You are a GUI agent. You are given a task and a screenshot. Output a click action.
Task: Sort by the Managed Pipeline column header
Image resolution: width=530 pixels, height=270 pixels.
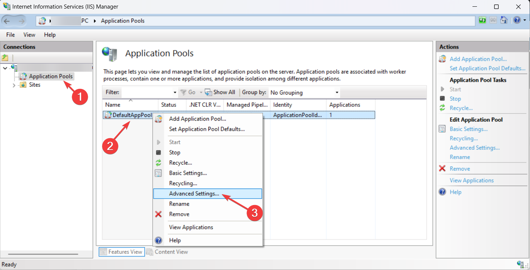coord(247,105)
